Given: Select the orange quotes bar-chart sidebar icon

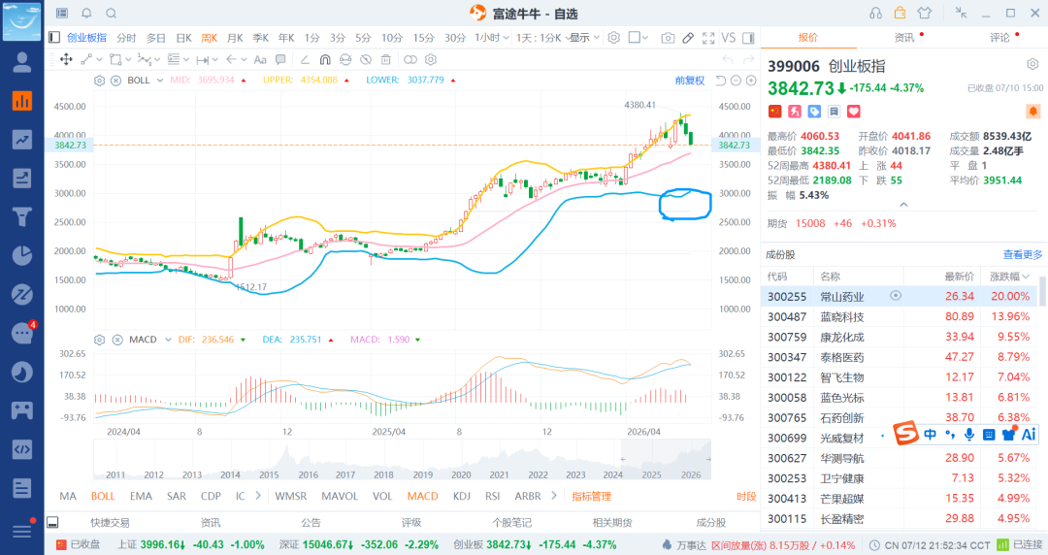Looking at the screenshot, I should coord(22,101).
